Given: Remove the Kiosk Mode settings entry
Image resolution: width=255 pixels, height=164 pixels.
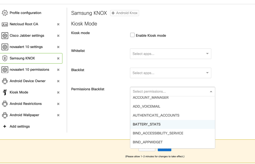Looking at the screenshot, I should (x=58, y=92).
